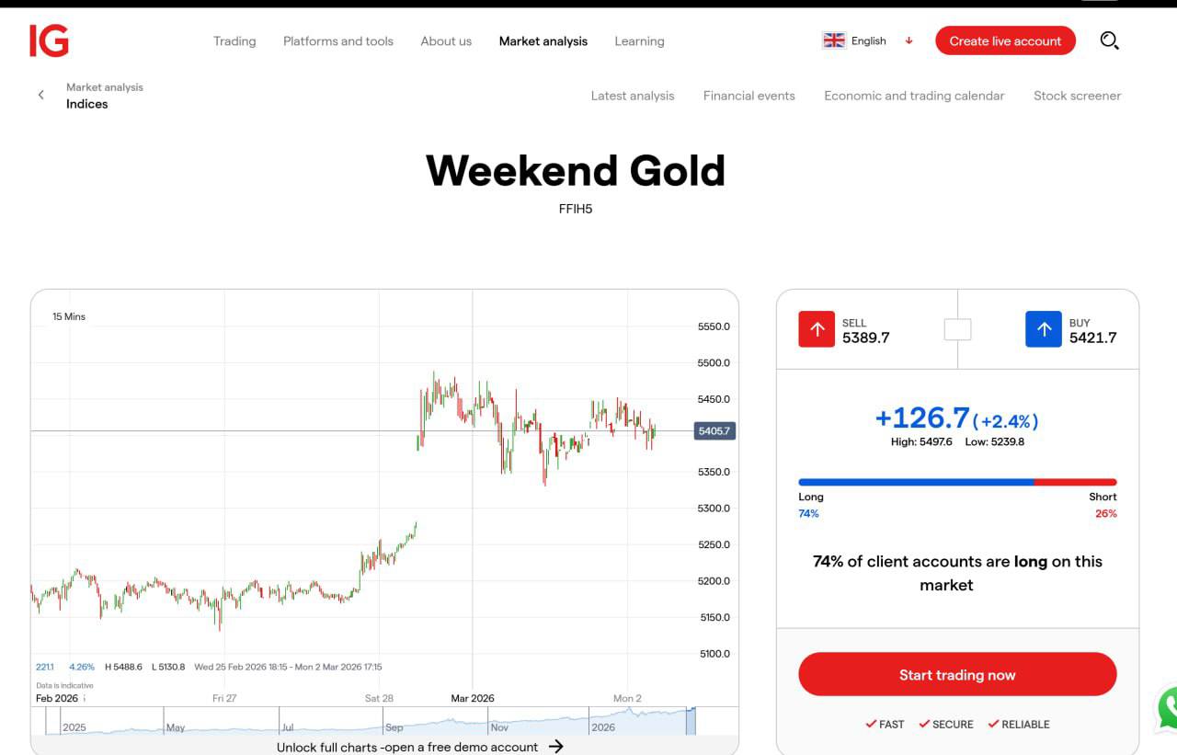
Task: Click the red Sell arrow icon
Action: coord(817,329)
